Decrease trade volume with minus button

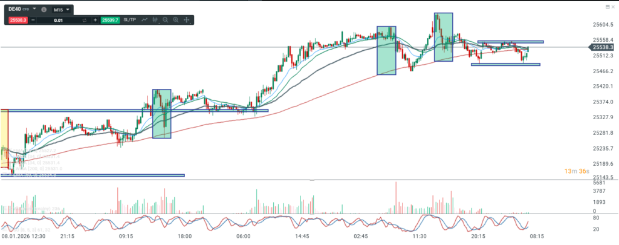tap(33, 20)
